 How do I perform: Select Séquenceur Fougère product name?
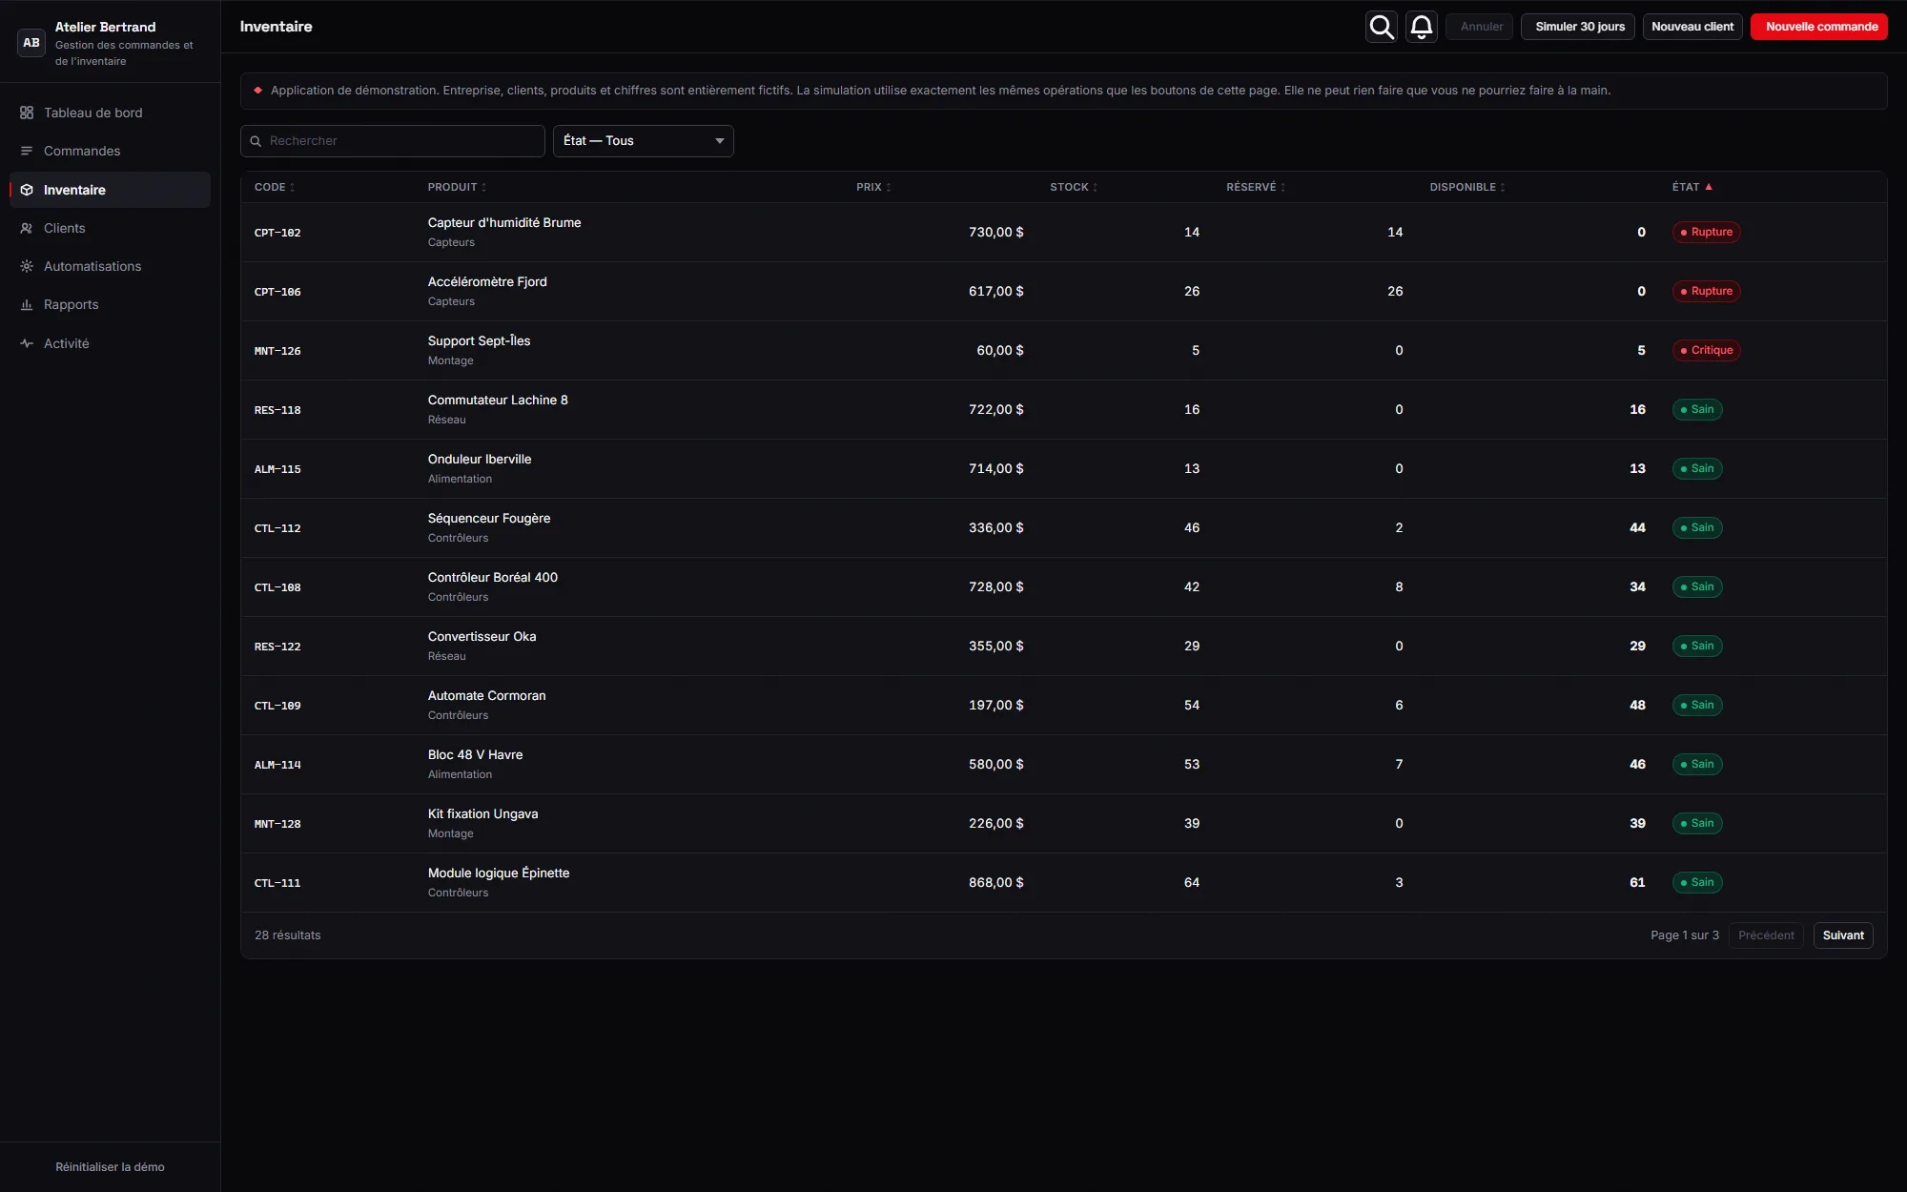(489, 519)
